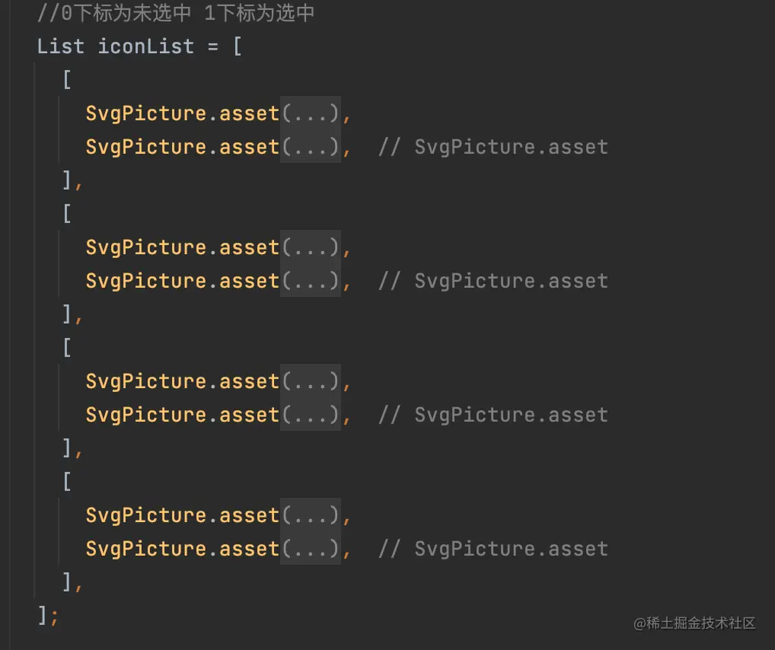
Task: Expand first folded call in fourth sub-list
Action: point(311,515)
